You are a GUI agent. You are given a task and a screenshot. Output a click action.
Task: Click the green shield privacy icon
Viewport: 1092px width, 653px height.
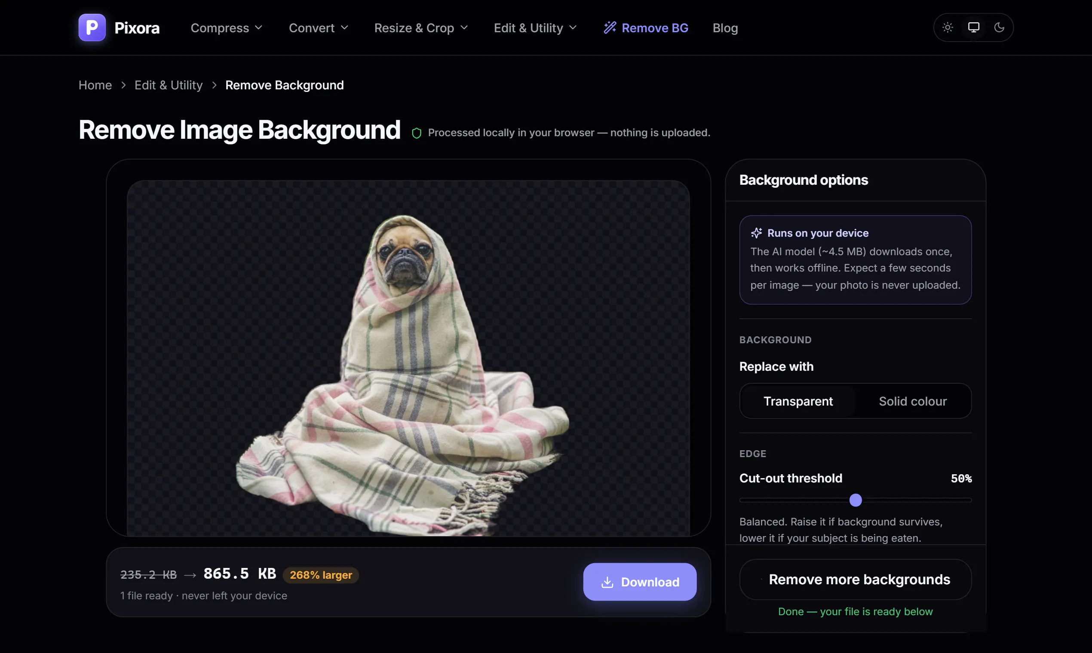click(x=417, y=133)
